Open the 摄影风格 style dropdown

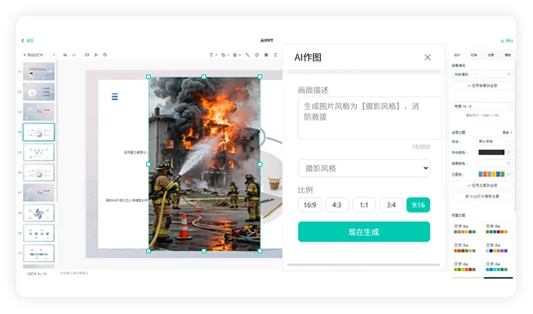(x=364, y=168)
